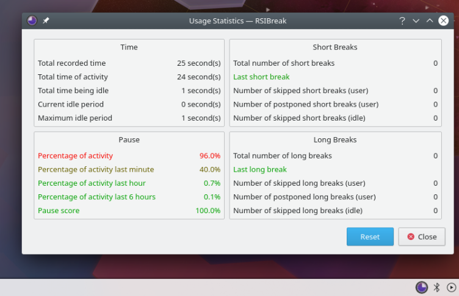
Task: Click the question mark help icon
Action: tap(402, 21)
